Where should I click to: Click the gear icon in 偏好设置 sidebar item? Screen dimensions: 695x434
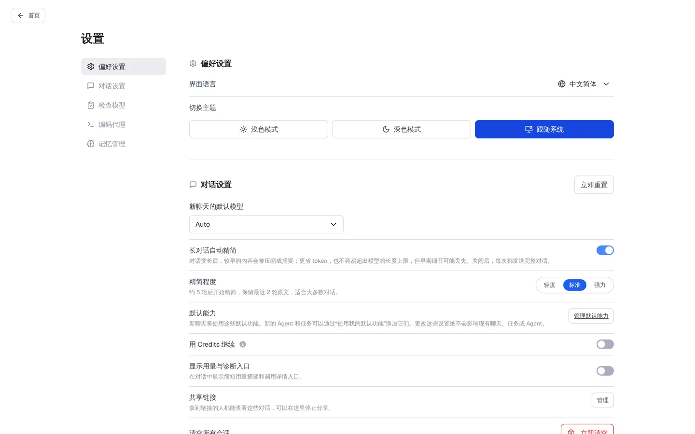tap(91, 67)
